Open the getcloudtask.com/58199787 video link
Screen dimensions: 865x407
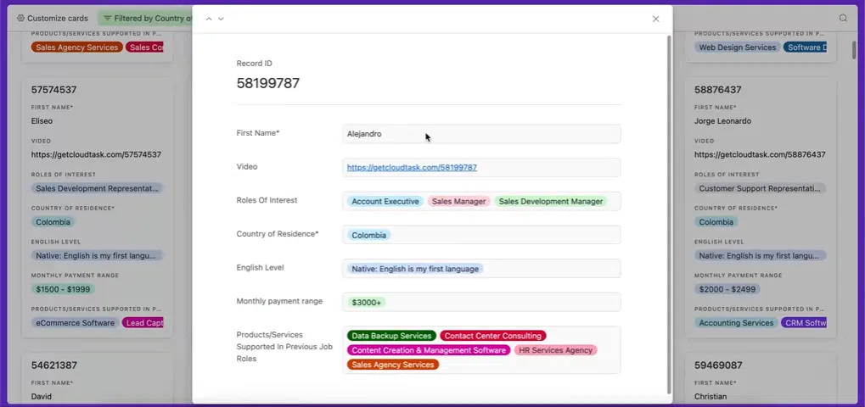[412, 167]
